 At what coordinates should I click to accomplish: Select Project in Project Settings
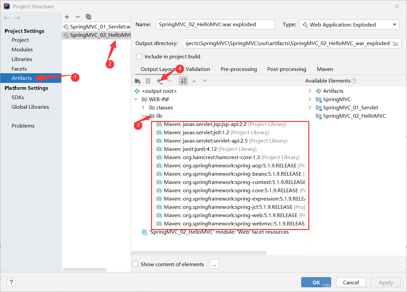pyautogui.click(x=20, y=40)
